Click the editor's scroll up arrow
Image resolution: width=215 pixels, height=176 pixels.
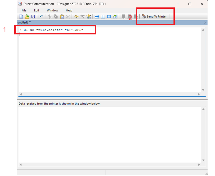[203, 30]
